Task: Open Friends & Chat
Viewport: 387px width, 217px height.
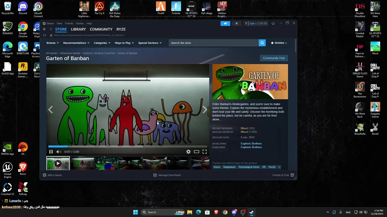Action: [x=283, y=175]
